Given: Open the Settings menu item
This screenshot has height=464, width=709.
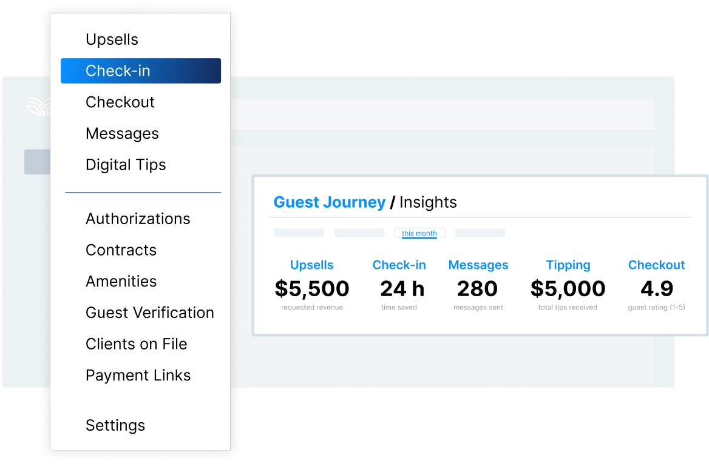Looking at the screenshot, I should [x=115, y=425].
